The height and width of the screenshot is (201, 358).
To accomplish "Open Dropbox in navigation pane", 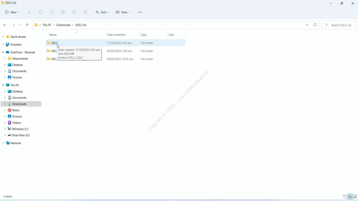I will [16, 45].
